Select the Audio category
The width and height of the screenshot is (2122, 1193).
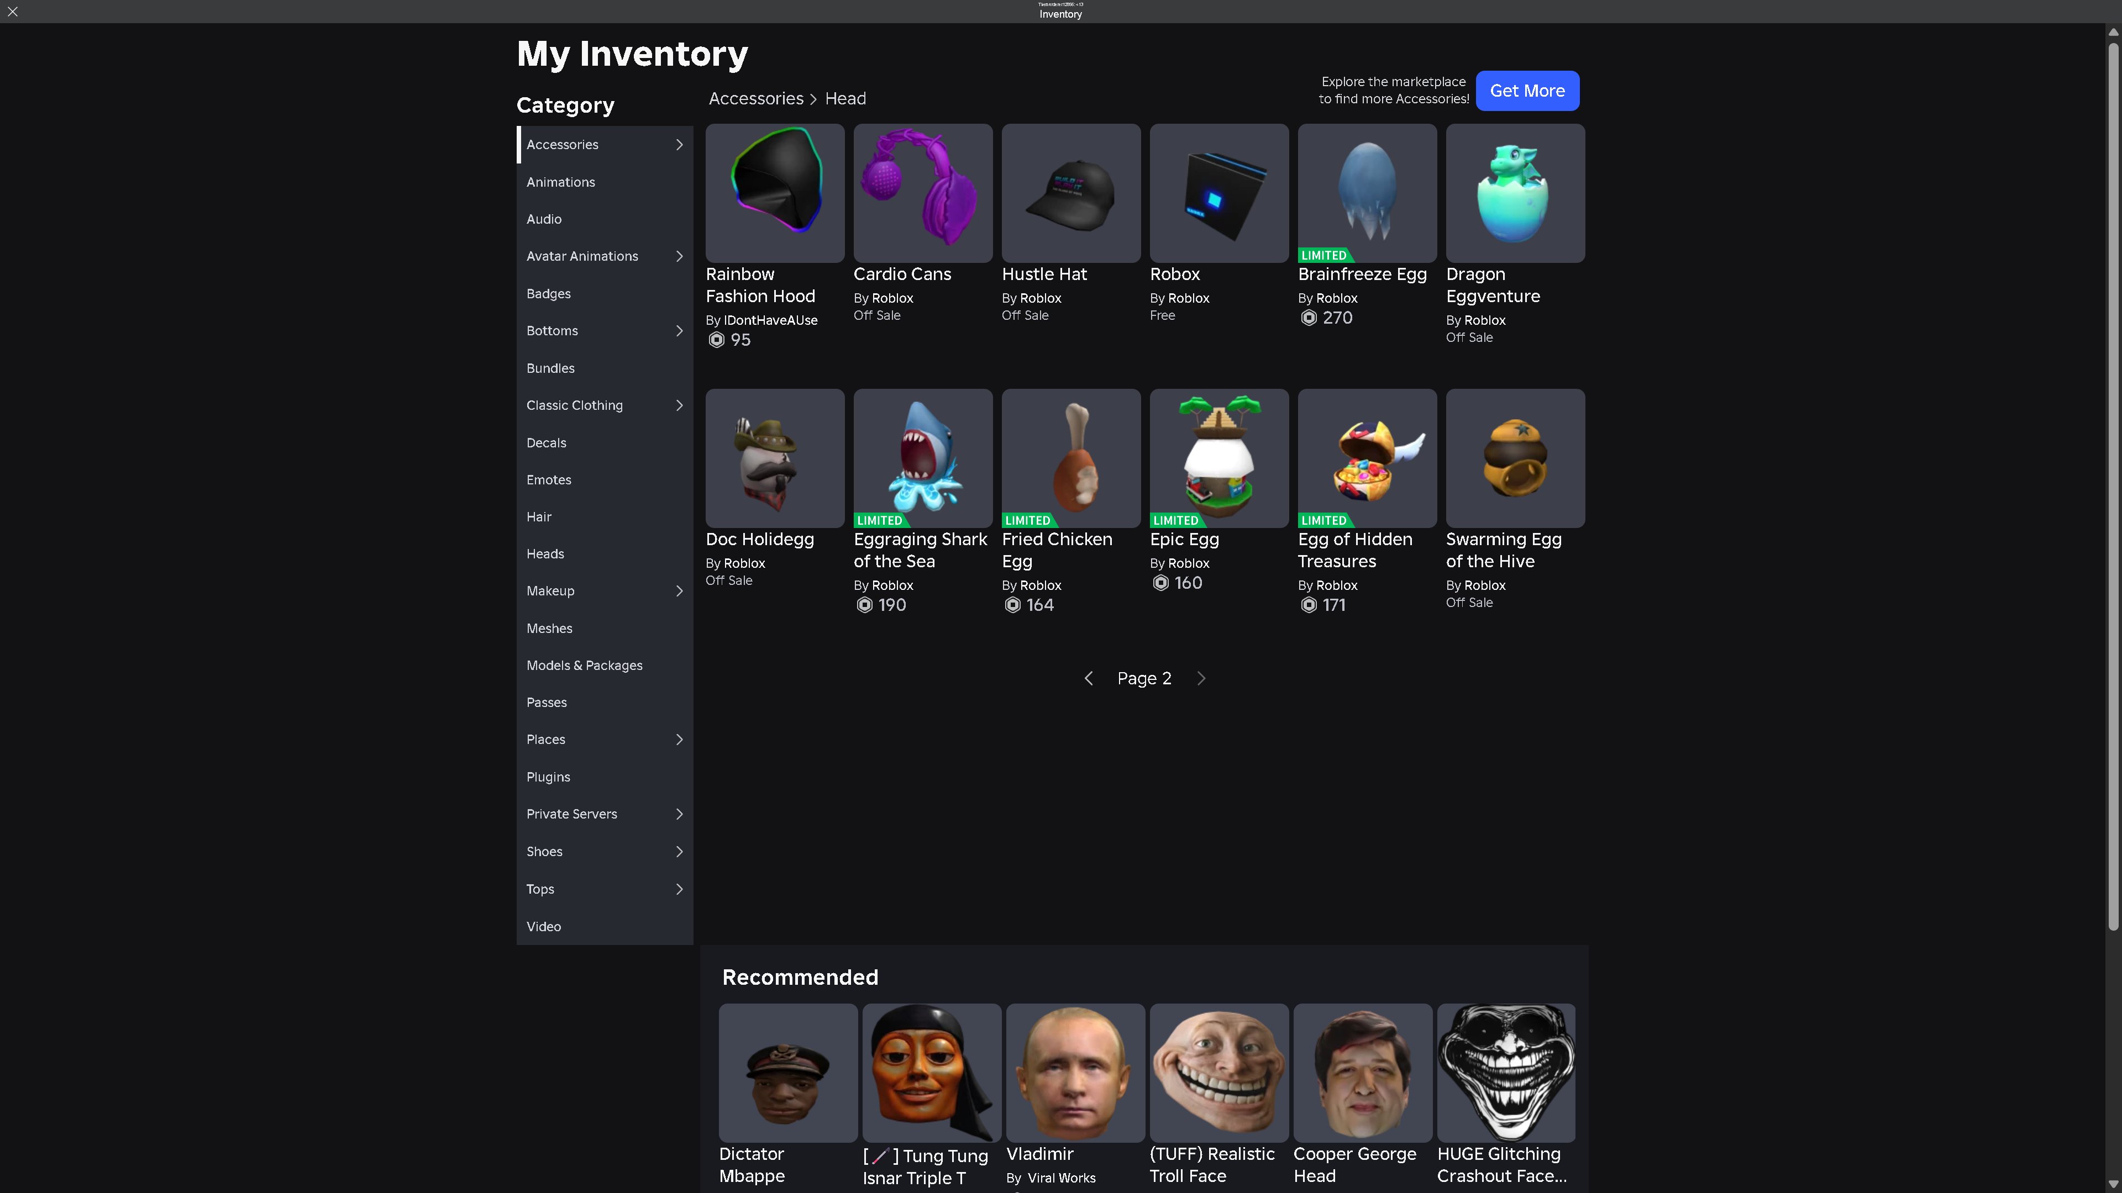605,219
